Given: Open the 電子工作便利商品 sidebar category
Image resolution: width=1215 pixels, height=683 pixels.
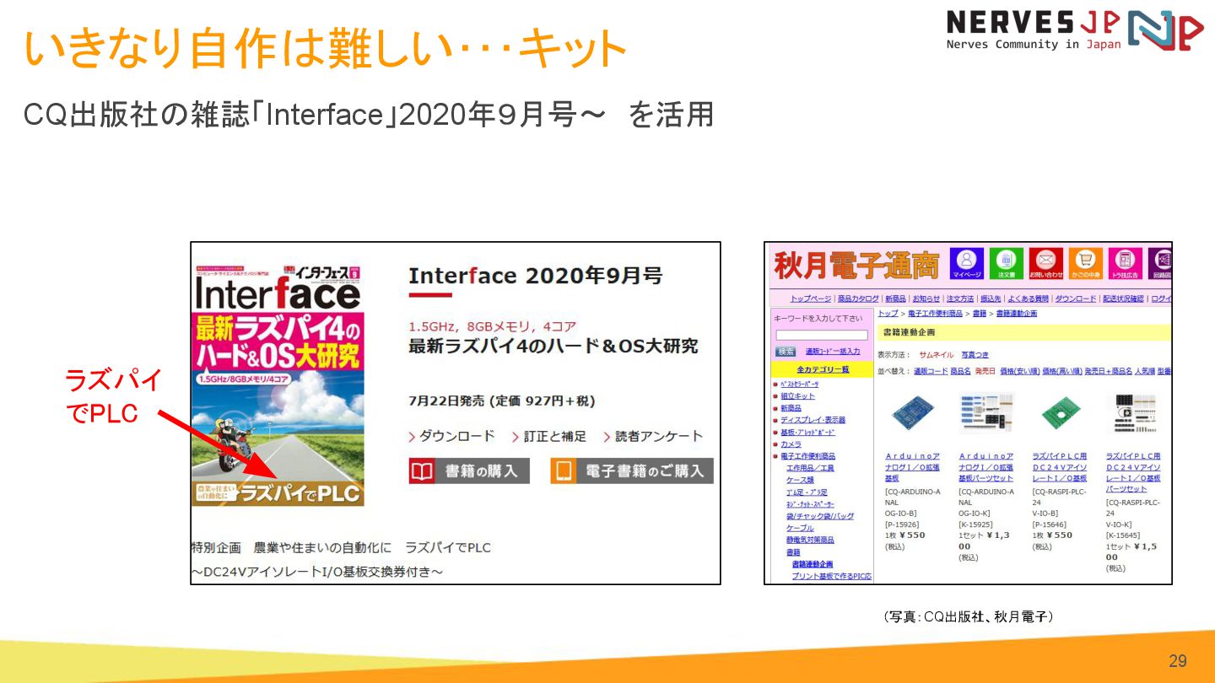Looking at the screenshot, I should (x=807, y=455).
